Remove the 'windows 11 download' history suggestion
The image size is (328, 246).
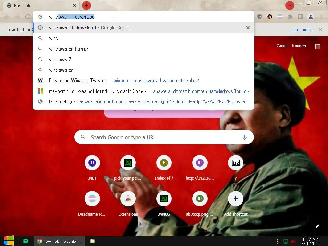click(x=248, y=28)
